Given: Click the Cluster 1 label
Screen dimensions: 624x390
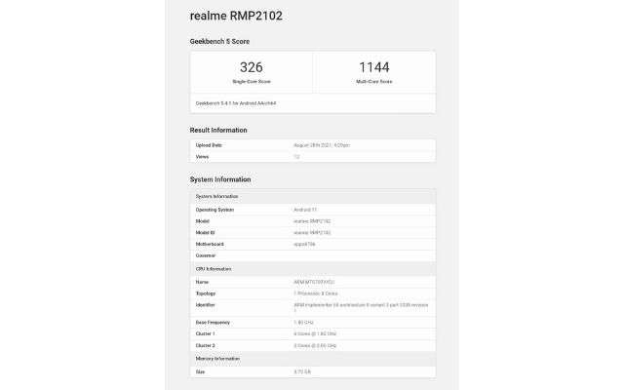Looking at the screenshot, I should point(205,333).
